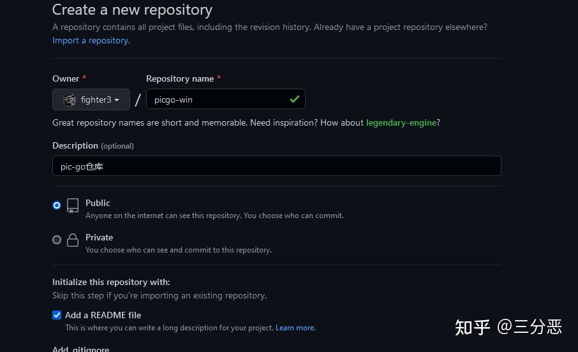The height and width of the screenshot is (352, 578).
Task: Click the Add a README file label
Action: (x=103, y=315)
